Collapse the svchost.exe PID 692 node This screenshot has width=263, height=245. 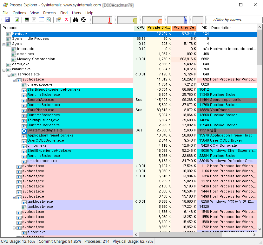tap(14, 80)
